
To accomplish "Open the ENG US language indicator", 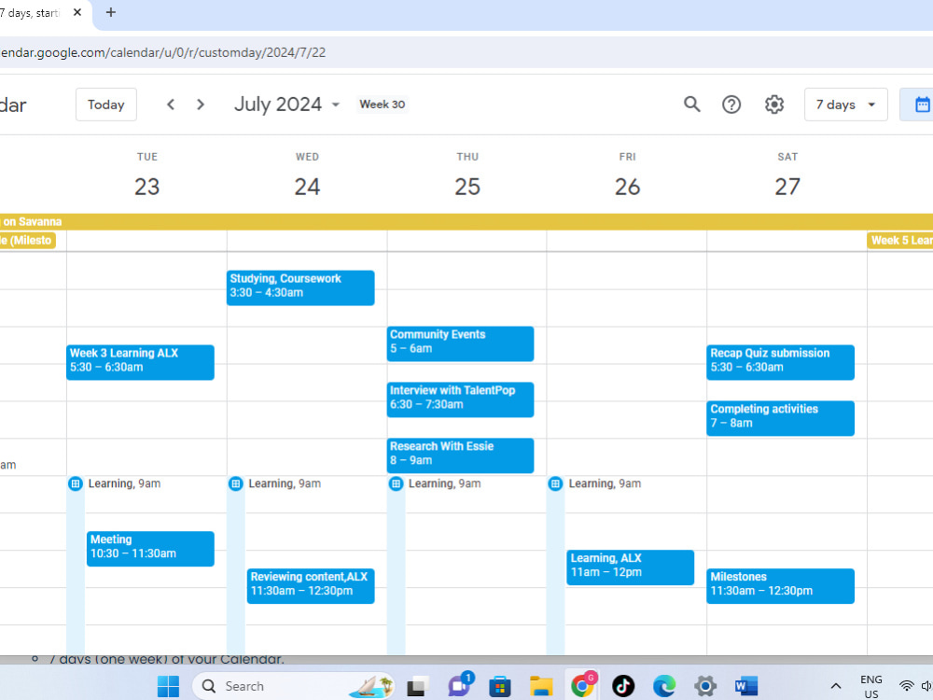I will pos(871,686).
